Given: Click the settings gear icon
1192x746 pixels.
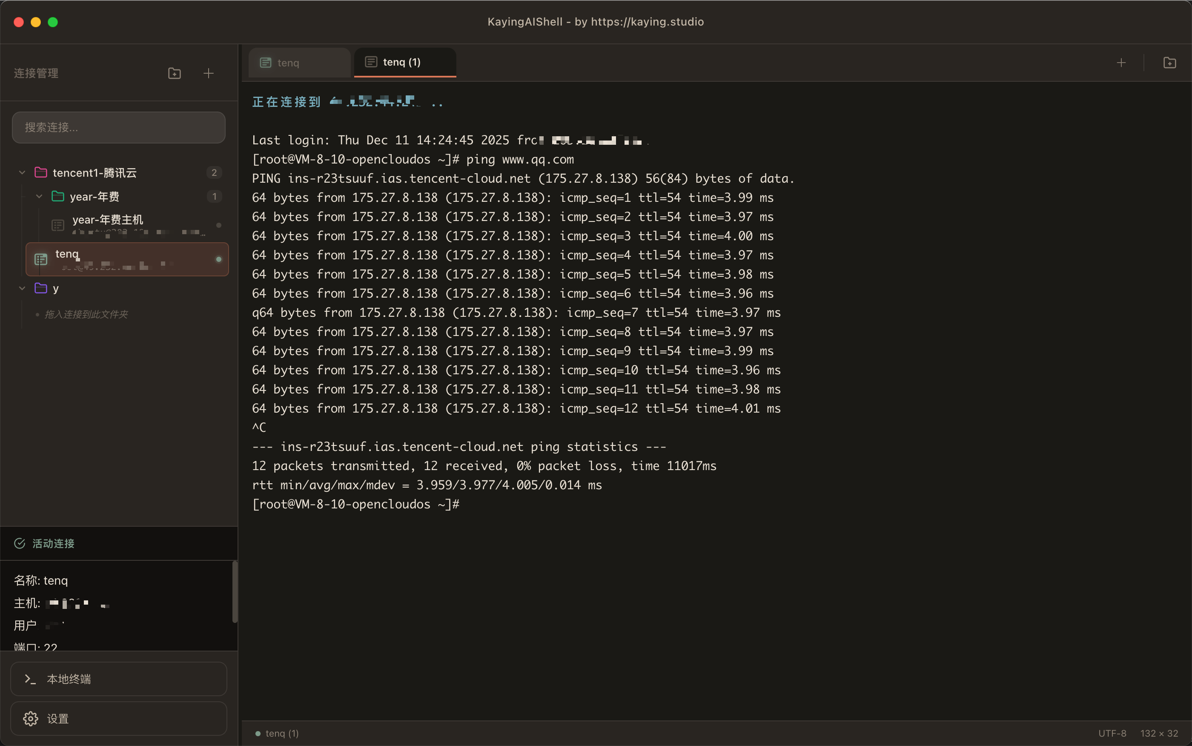Looking at the screenshot, I should click(31, 718).
